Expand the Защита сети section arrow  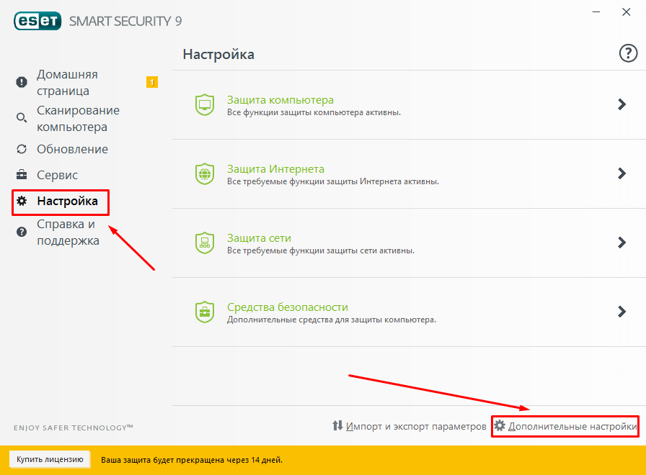pyautogui.click(x=621, y=243)
